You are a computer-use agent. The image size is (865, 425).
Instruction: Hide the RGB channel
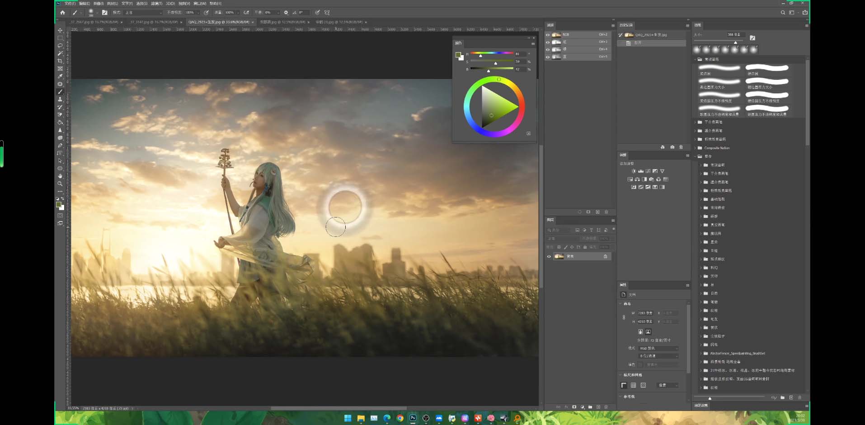pos(548,35)
